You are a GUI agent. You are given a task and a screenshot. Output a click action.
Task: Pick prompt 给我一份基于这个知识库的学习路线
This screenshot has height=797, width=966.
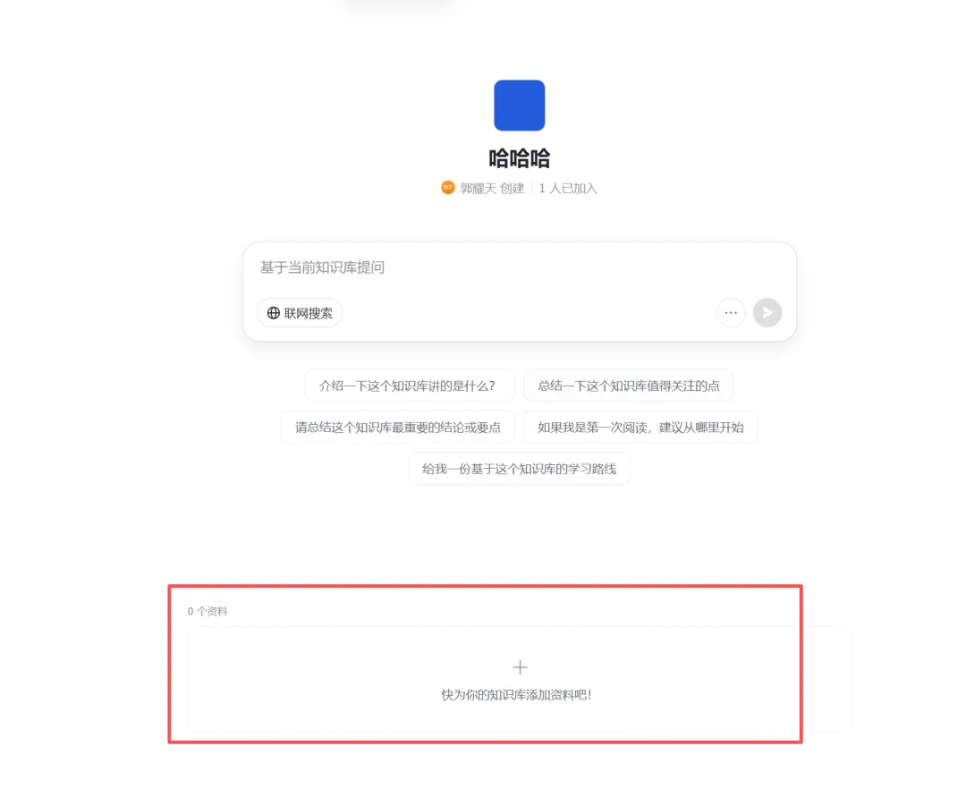point(519,469)
